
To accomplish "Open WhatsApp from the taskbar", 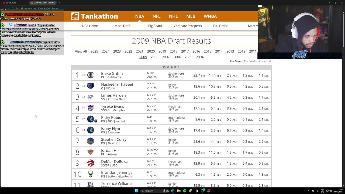I will point(203,191).
